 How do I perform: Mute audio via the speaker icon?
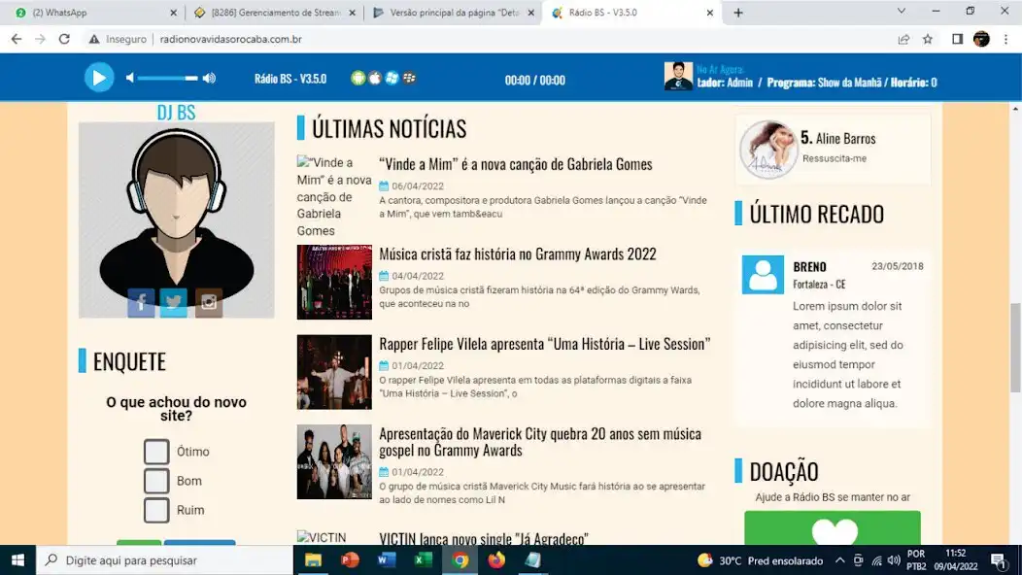click(129, 77)
